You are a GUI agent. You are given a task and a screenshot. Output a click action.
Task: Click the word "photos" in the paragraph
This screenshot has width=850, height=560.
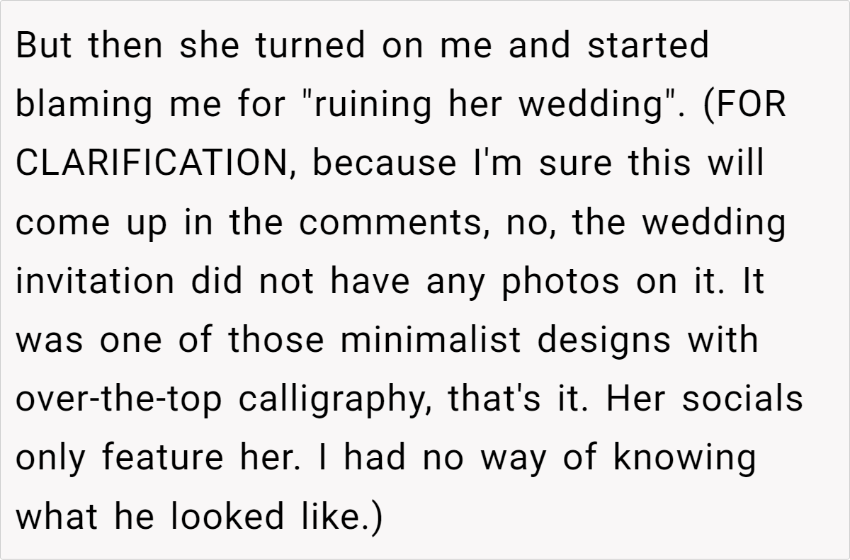[557, 282]
